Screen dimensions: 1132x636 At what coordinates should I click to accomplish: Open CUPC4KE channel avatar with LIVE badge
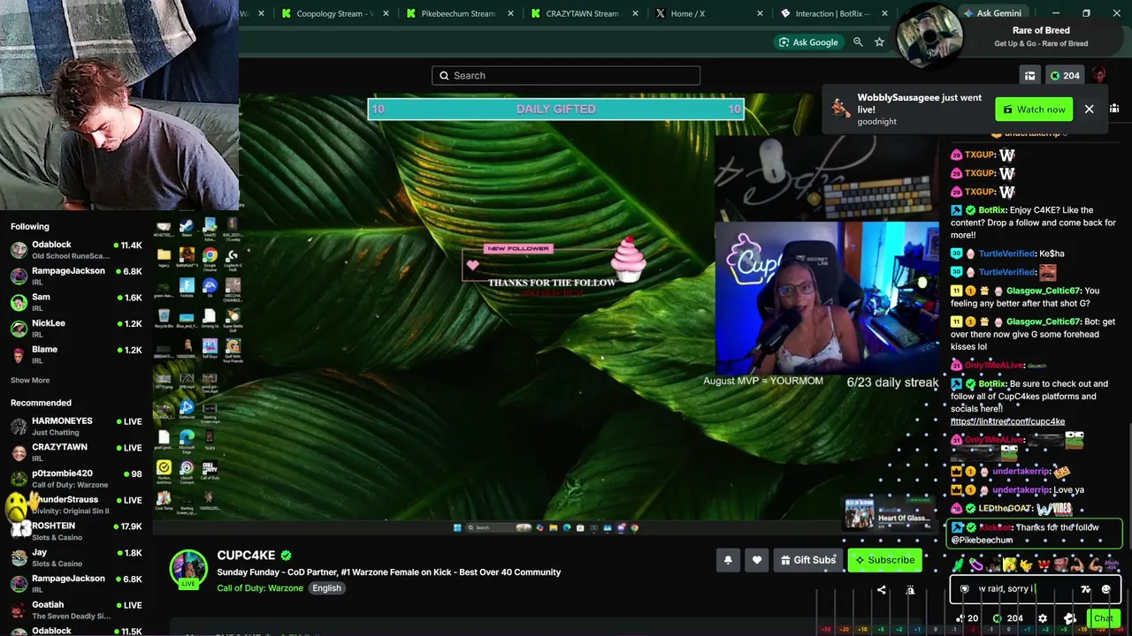pyautogui.click(x=188, y=570)
